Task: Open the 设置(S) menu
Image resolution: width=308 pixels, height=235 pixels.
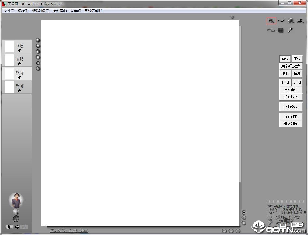Action: [x=76, y=11]
